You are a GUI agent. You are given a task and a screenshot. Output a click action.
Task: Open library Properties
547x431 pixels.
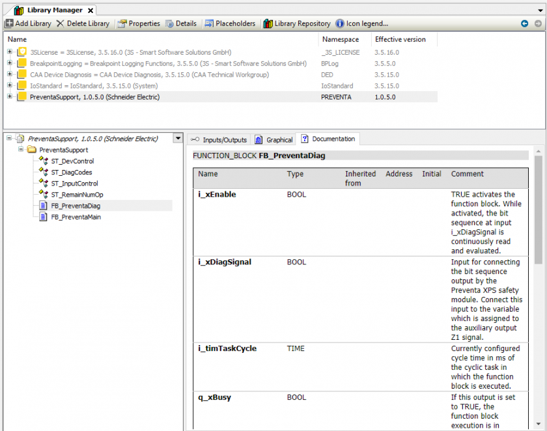tap(139, 23)
